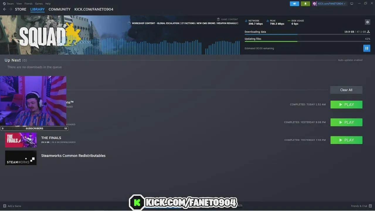Click the COMPLETED: YESTERDAY 7:55 PM text
Viewport: 375px width, 211px height.
click(305, 140)
